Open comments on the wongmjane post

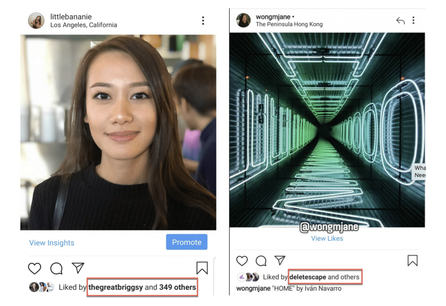coord(261,261)
